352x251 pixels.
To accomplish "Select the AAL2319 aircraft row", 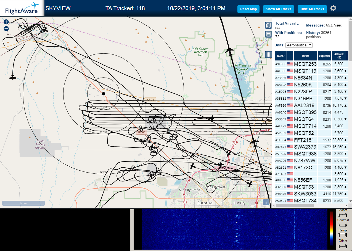I will tap(311, 105).
